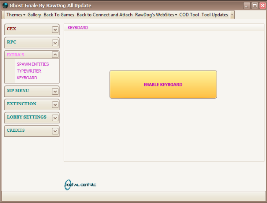Image resolution: width=267 pixels, height=203 pixels.
Task: Minimize the Ghost Finale window
Action: coord(246,5)
